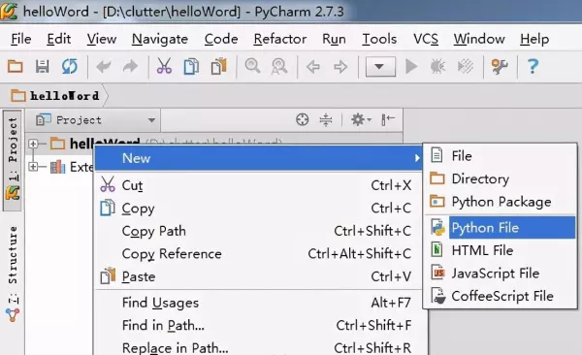Click the Cut scissors toolbar icon
Image resolution: width=582 pixels, height=355 pixels.
pyautogui.click(x=164, y=67)
